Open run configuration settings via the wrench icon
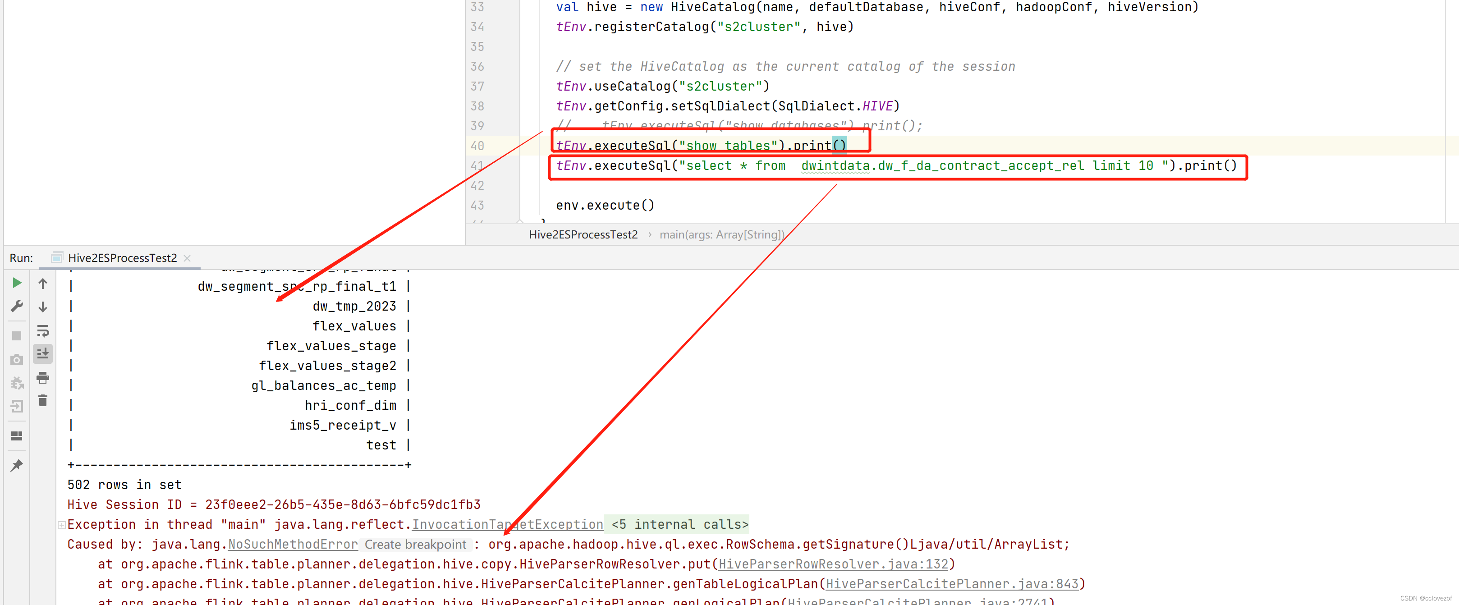1459x605 pixels. (16, 307)
